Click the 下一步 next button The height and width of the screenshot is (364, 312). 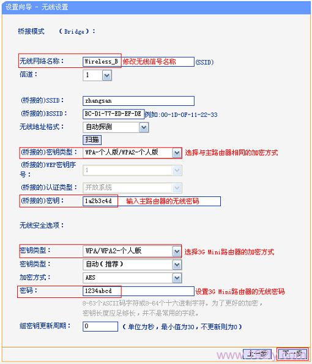292,354
